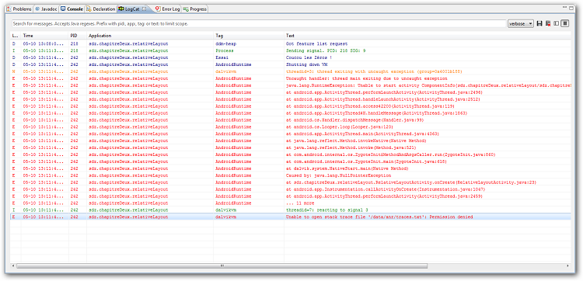Show the Progress tab
The image size is (583, 281).
coord(194,9)
